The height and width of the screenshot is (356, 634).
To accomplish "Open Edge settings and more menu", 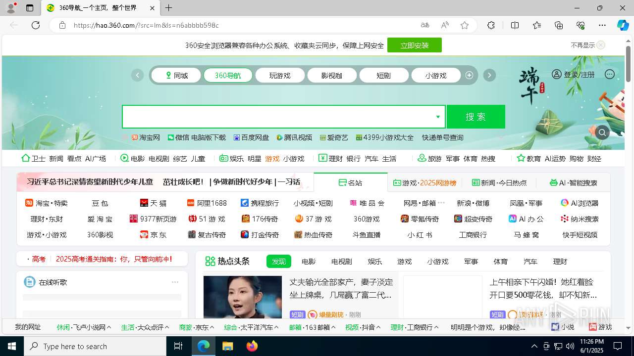I will click(602, 25).
